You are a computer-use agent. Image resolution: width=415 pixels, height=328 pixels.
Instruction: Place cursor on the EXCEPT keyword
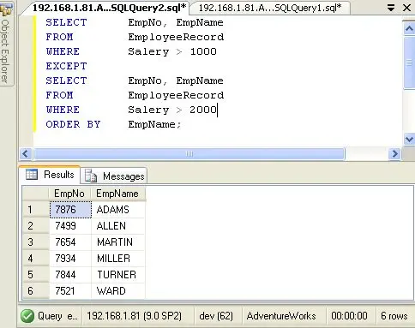[66, 66]
